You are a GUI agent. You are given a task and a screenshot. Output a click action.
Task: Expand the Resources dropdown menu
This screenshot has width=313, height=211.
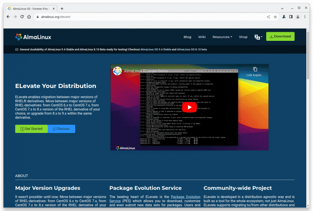point(222,37)
